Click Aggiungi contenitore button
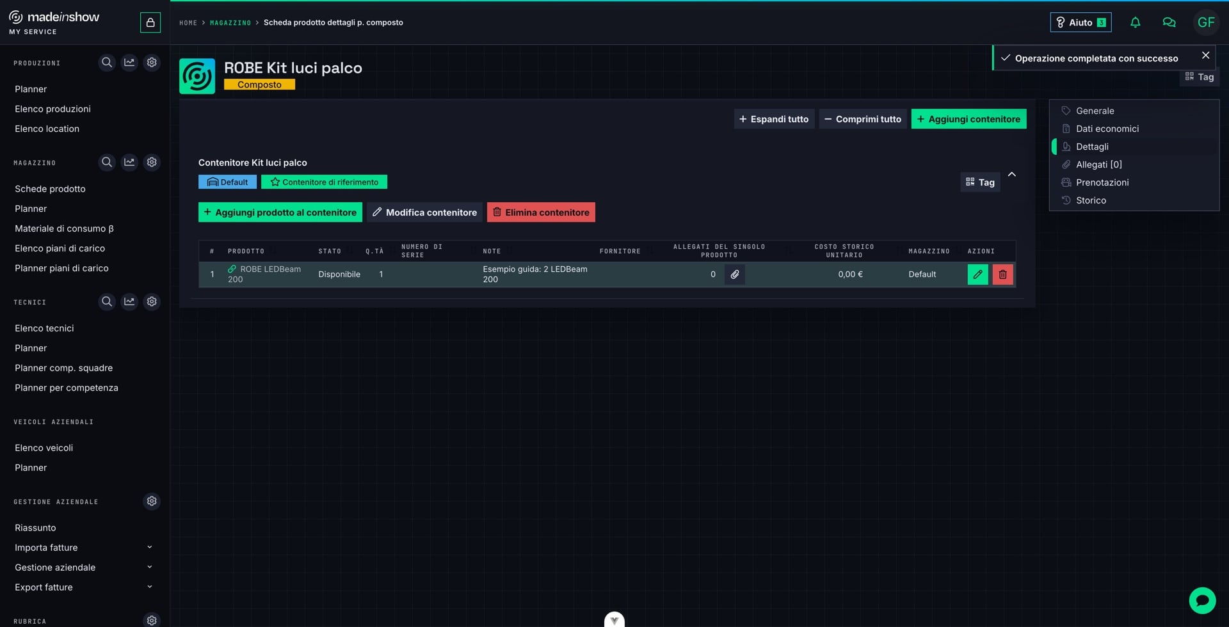 pos(968,119)
